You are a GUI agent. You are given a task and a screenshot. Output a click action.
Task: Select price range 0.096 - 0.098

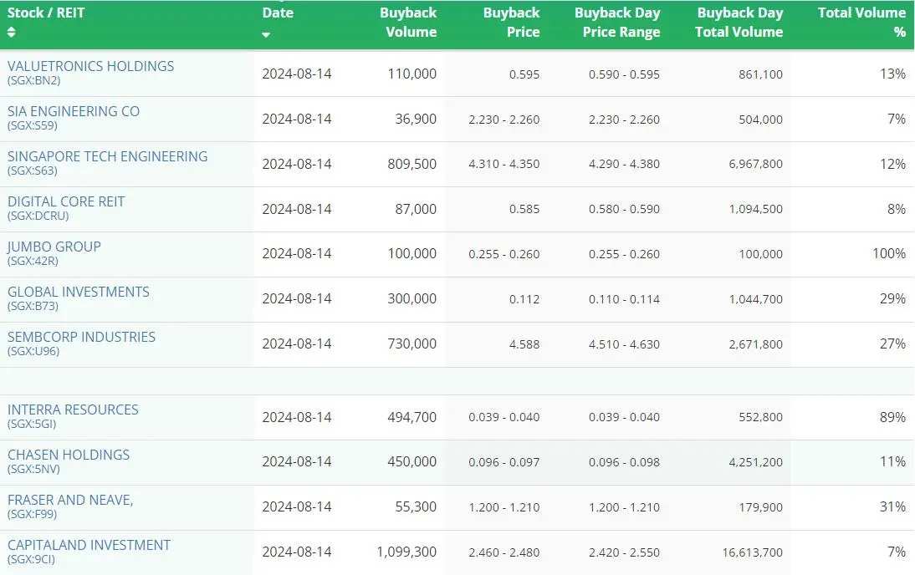point(625,462)
